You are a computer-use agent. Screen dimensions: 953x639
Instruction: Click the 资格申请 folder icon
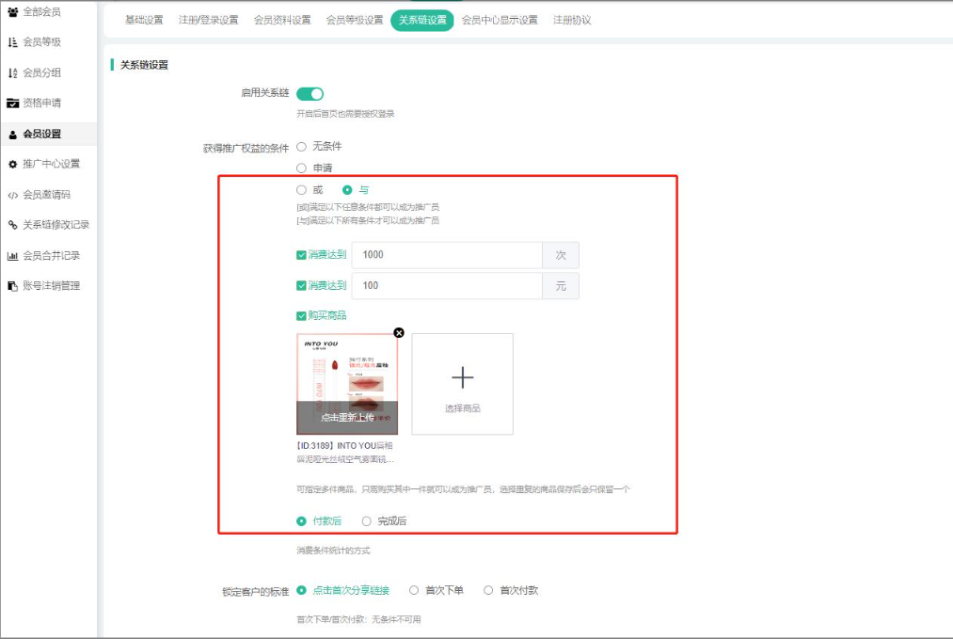(12, 104)
